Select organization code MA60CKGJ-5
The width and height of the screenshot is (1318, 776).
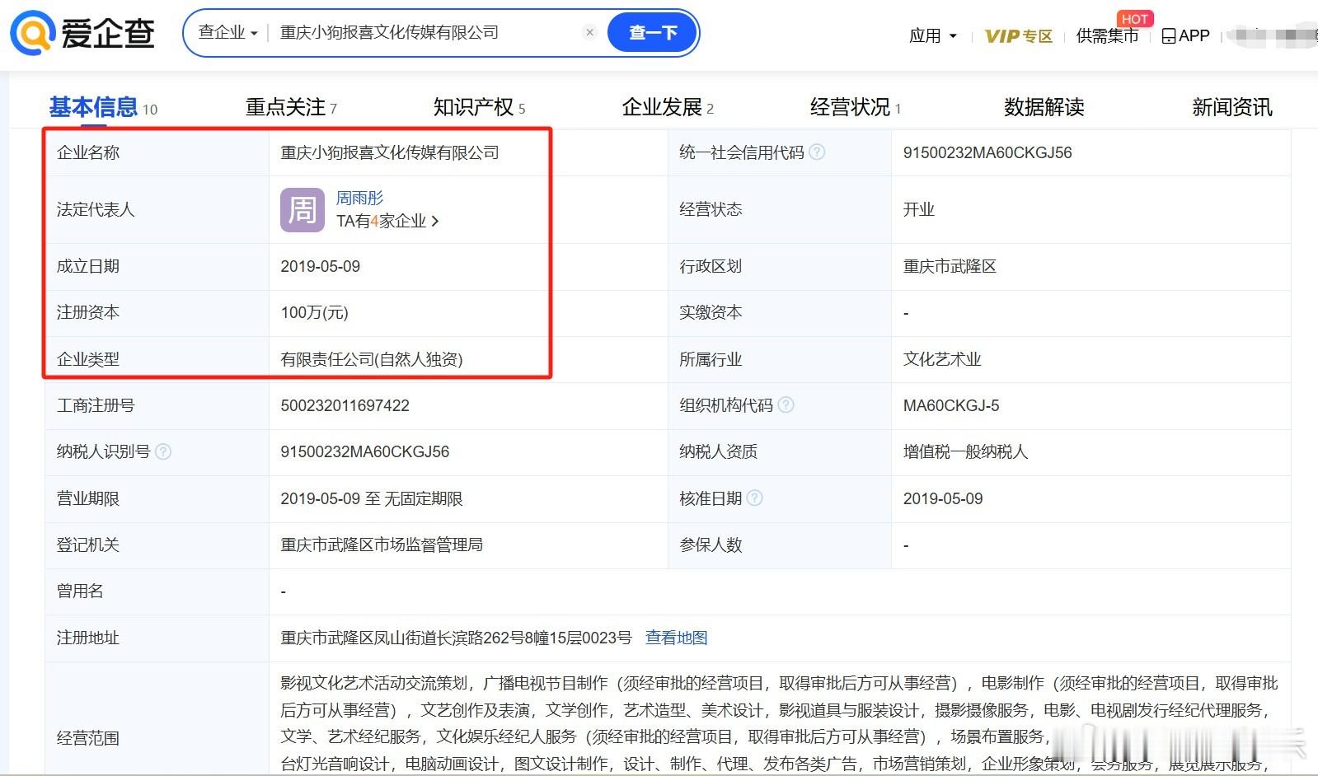tap(951, 405)
